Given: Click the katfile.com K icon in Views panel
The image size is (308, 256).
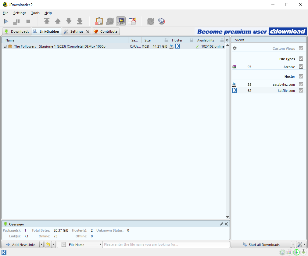Looking at the screenshot, I should [x=234, y=90].
